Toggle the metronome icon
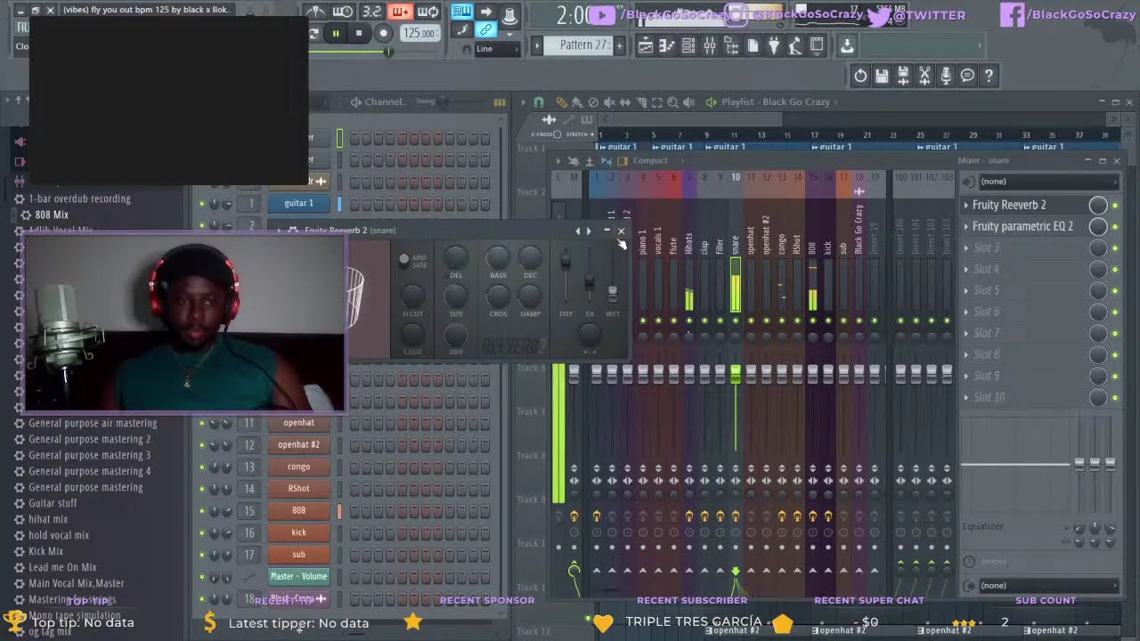Image resolution: width=1140 pixels, height=641 pixels. pos(315,12)
